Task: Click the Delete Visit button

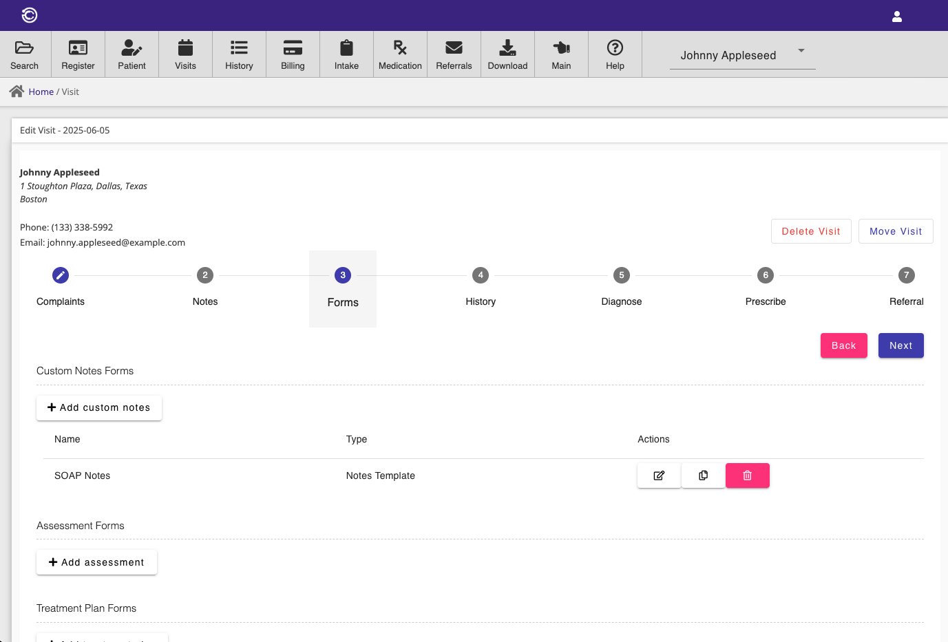Action: (x=810, y=231)
